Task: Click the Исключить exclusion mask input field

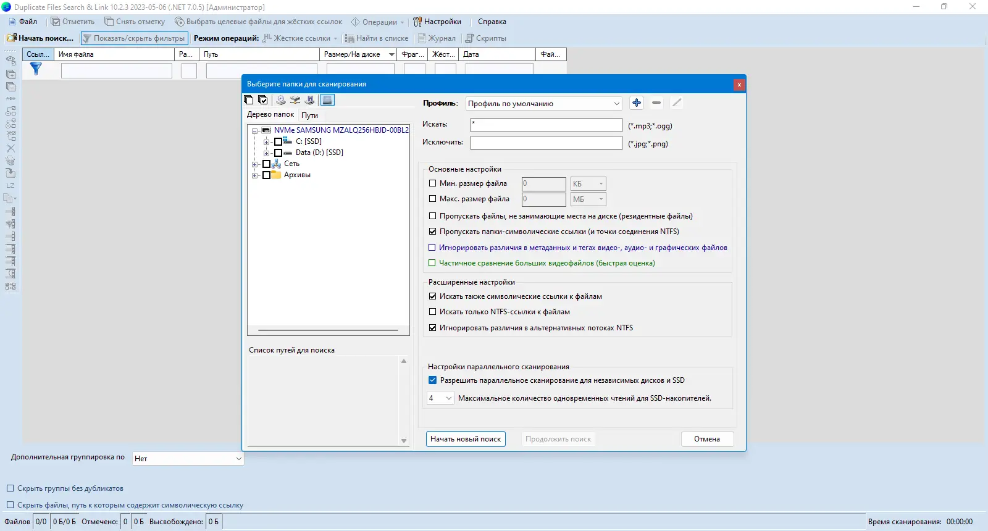Action: (546, 143)
